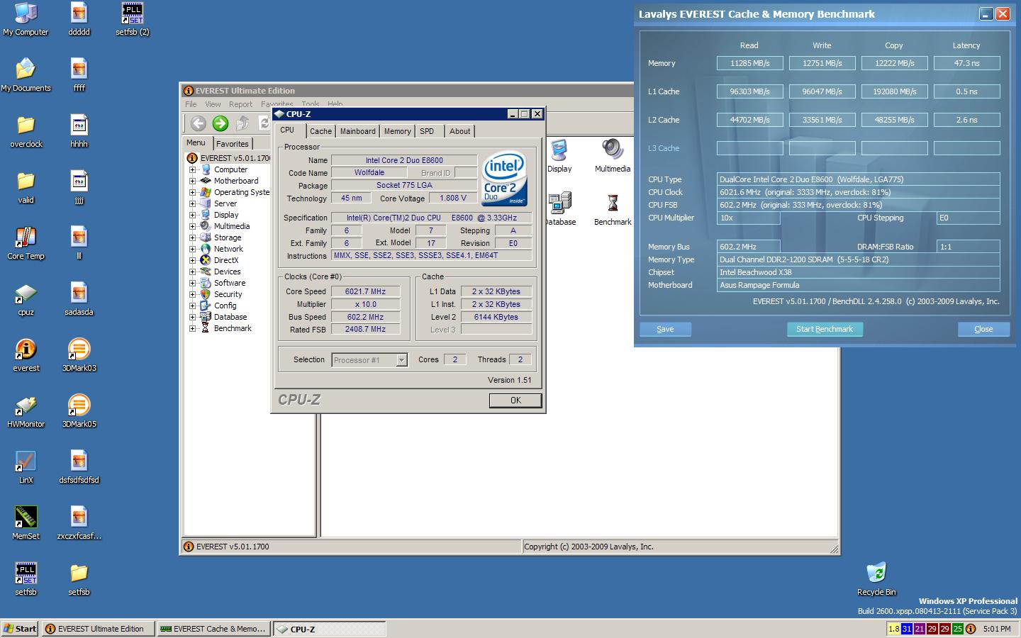Switch to the Memory tab in CPU-Z
Viewport: 1021px width, 638px height.
click(397, 131)
